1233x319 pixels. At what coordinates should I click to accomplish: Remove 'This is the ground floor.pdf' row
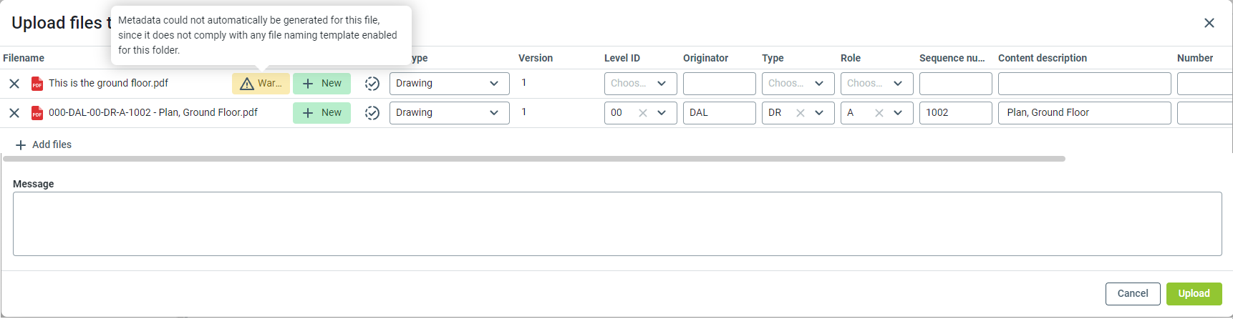14,84
